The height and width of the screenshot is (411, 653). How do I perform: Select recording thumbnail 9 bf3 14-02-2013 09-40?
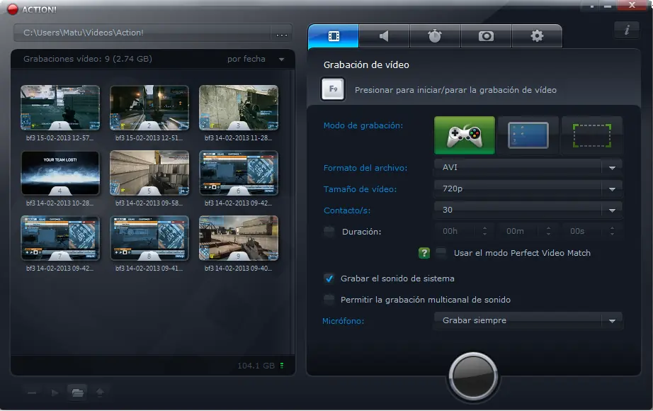point(239,238)
